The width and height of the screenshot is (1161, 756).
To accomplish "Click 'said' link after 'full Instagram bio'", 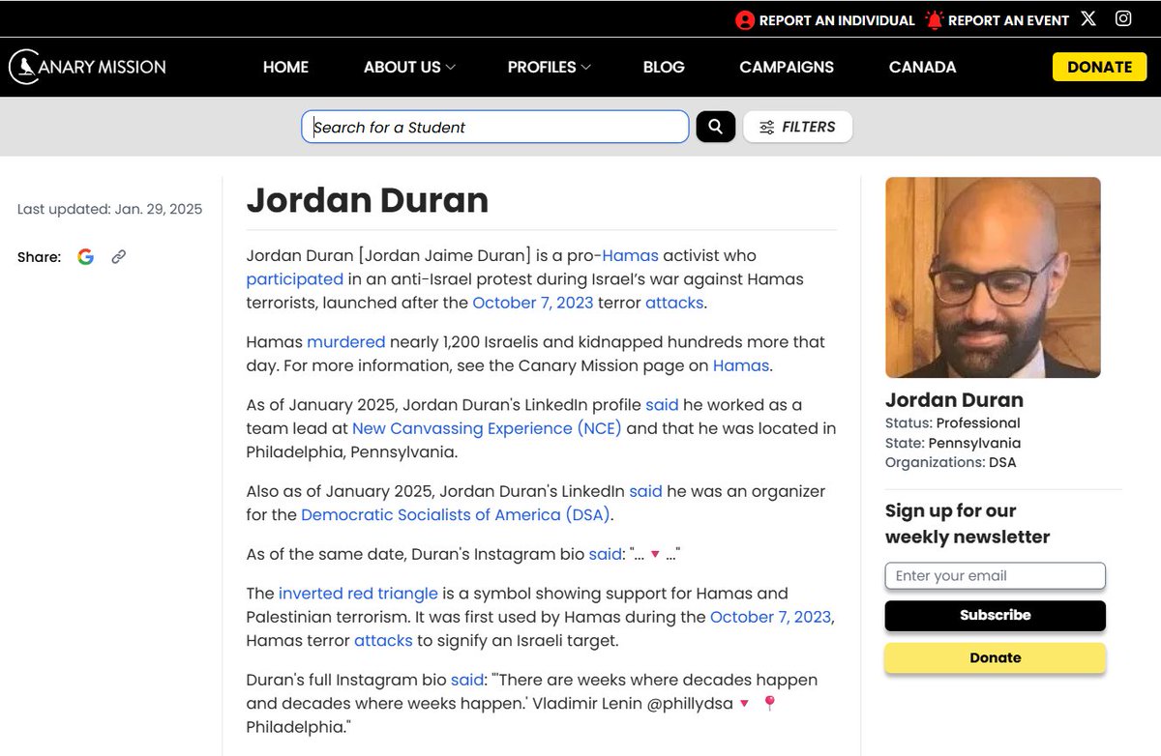I will coord(467,680).
